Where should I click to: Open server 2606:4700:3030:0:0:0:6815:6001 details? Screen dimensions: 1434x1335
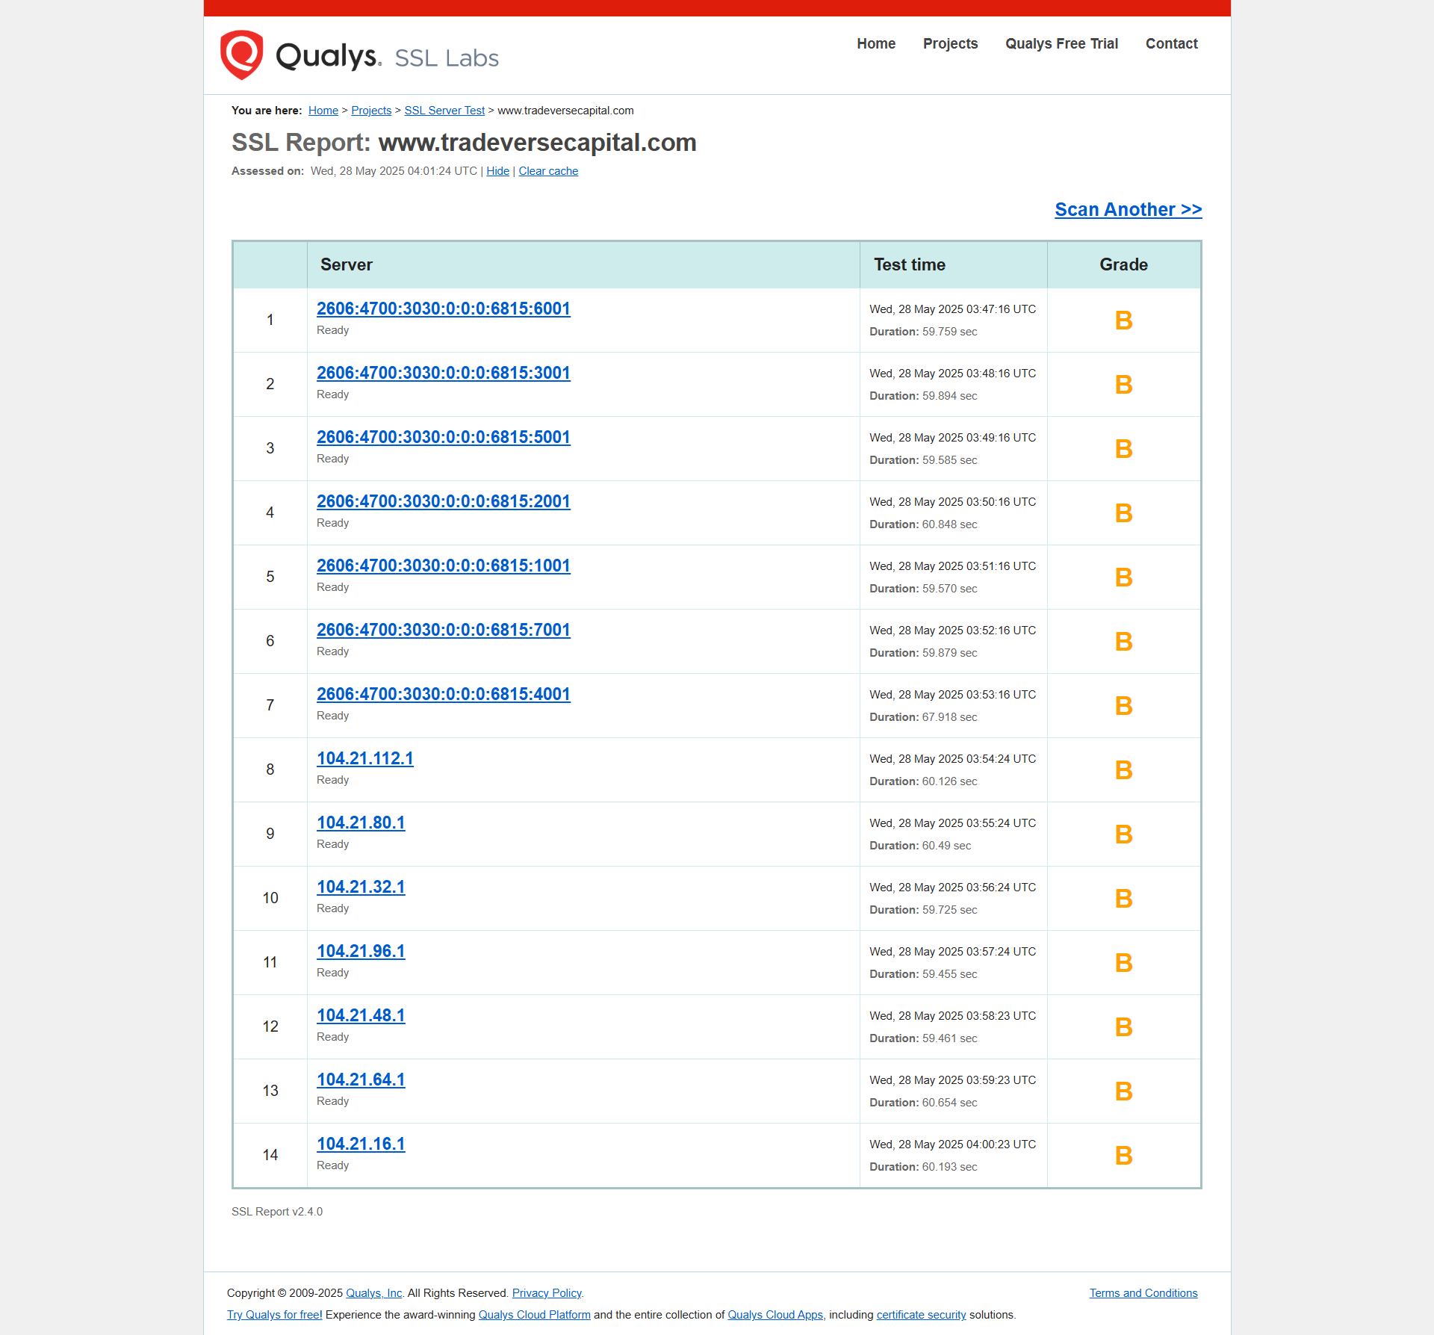pos(444,309)
